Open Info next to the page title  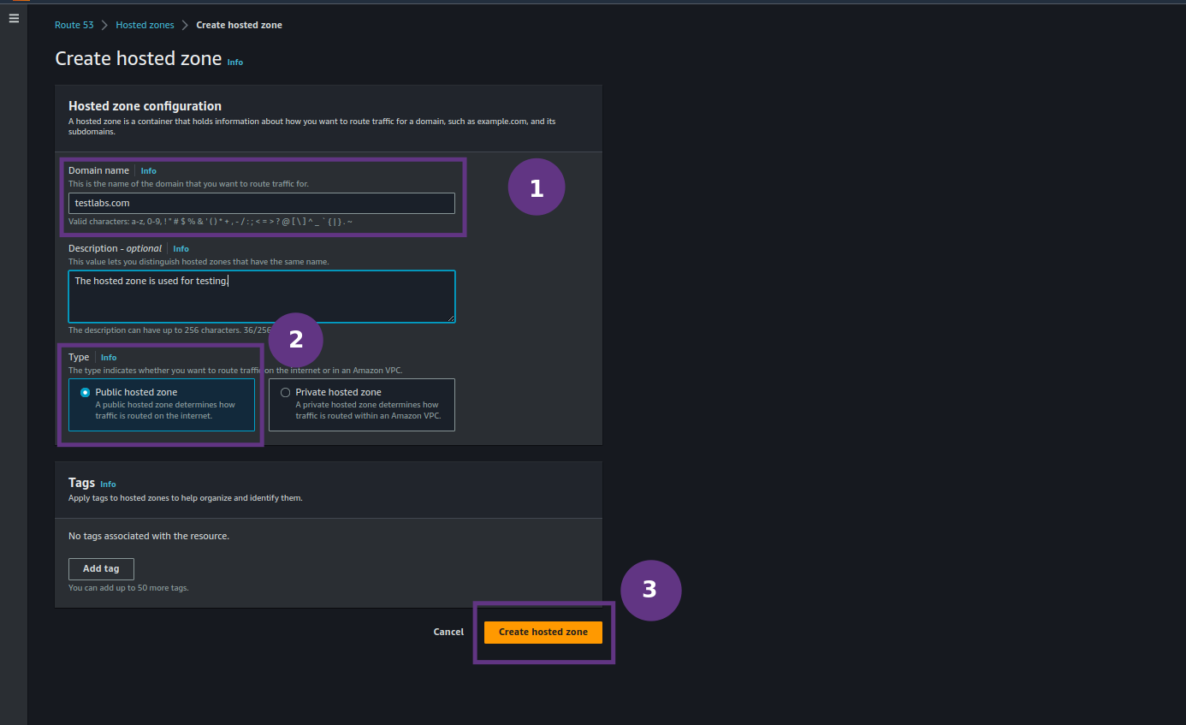click(x=234, y=62)
